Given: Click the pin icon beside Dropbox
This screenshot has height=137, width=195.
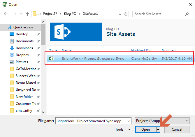Looking at the screenshot, I should pos(38,55).
